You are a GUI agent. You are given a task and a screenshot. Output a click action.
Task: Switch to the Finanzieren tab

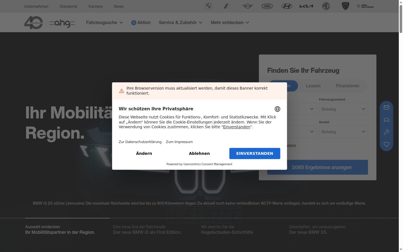[x=347, y=86]
